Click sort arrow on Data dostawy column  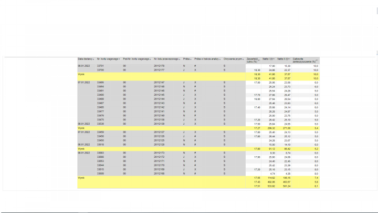pyautogui.click(x=94, y=59)
